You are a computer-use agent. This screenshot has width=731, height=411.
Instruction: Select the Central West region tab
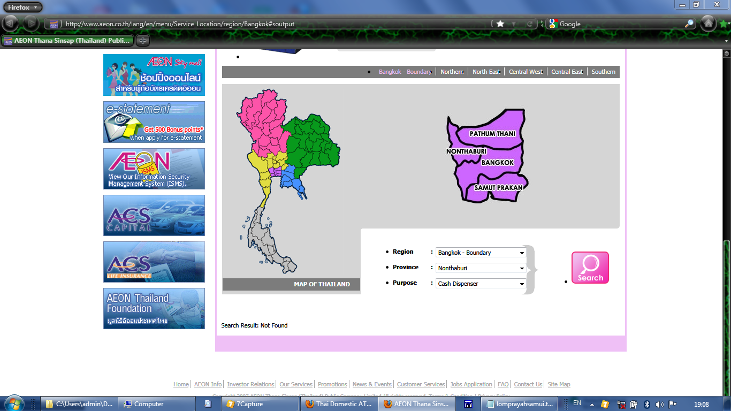tap(526, 72)
